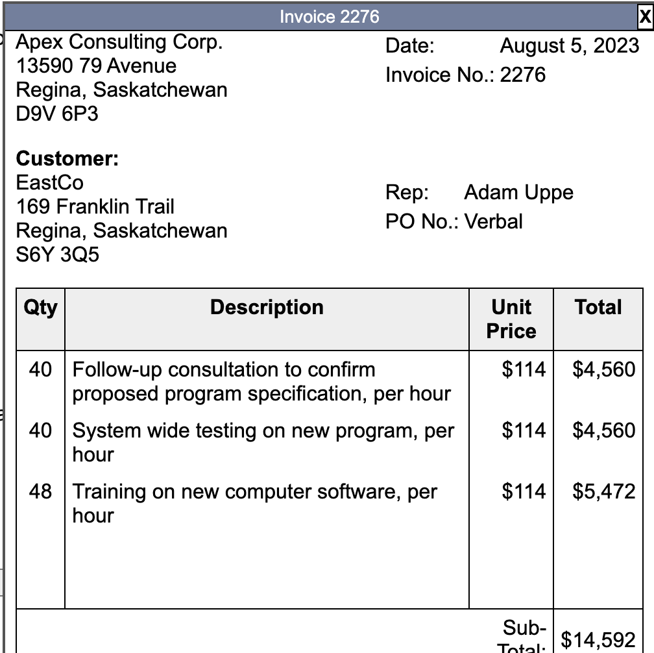
Task: Select the Total column header
Action: click(x=598, y=307)
